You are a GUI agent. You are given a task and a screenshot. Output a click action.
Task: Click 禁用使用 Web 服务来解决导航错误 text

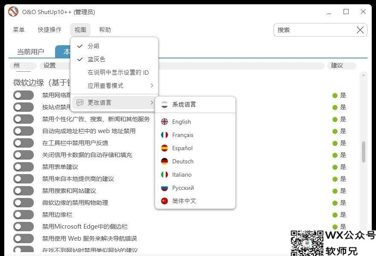click(89, 239)
